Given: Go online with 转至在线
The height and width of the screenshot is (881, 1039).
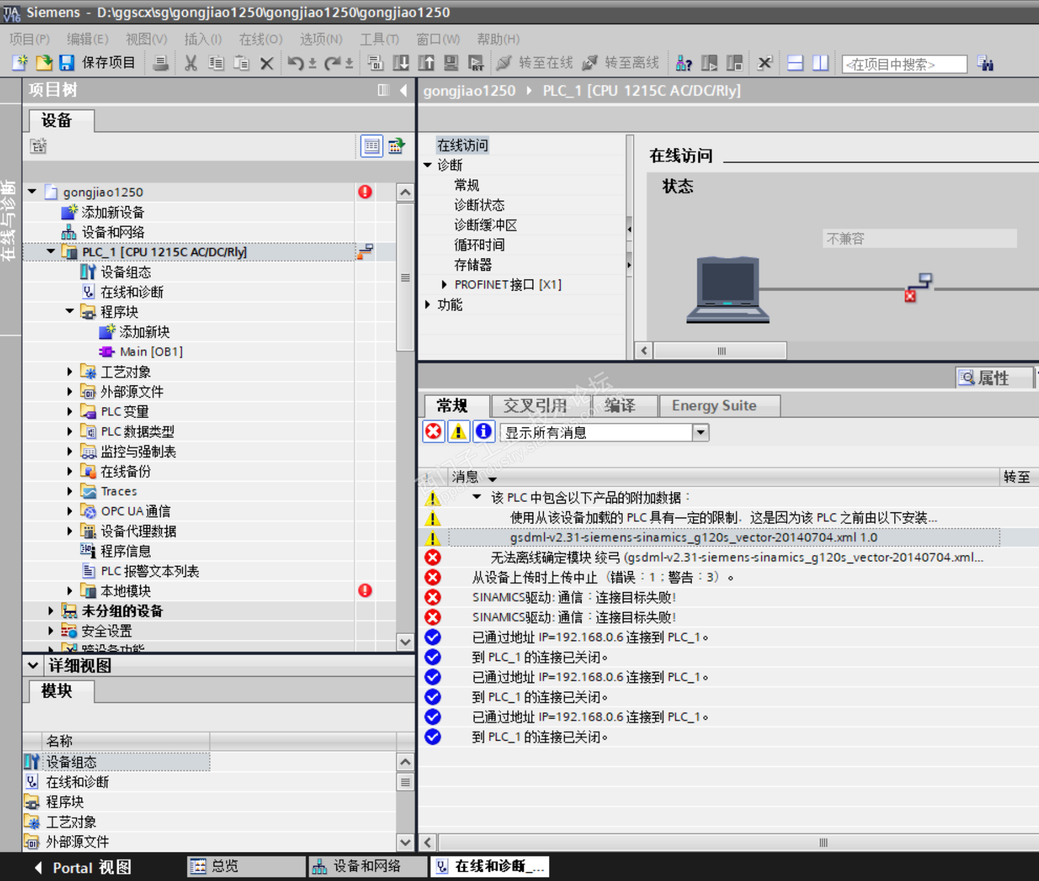Looking at the screenshot, I should pyautogui.click(x=535, y=63).
